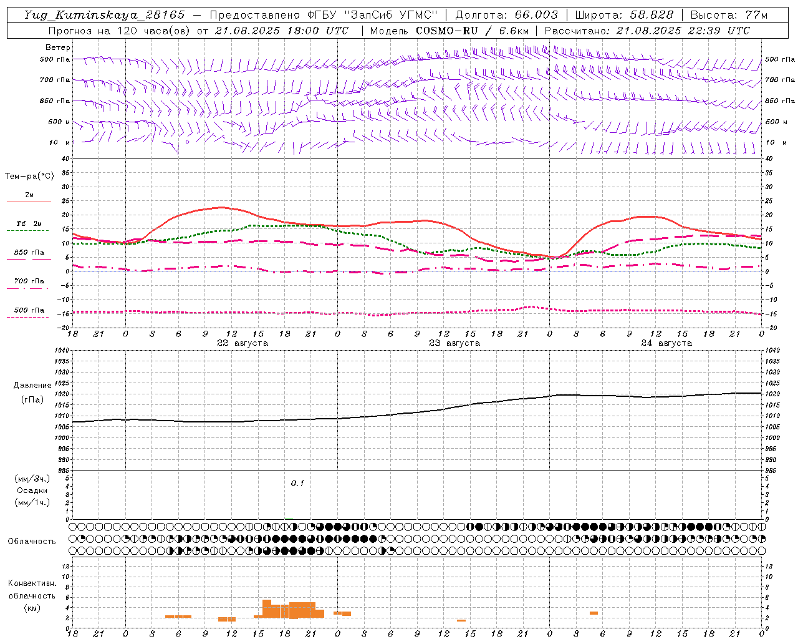798x639 pixels.
Task: Click the solid red line sample under 2м
Action: pos(29,202)
